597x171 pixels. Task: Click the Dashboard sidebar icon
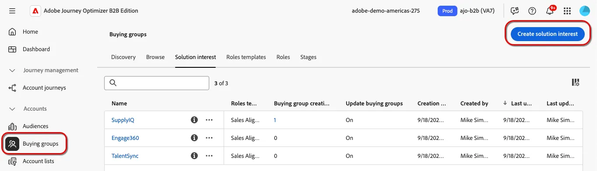click(12, 49)
